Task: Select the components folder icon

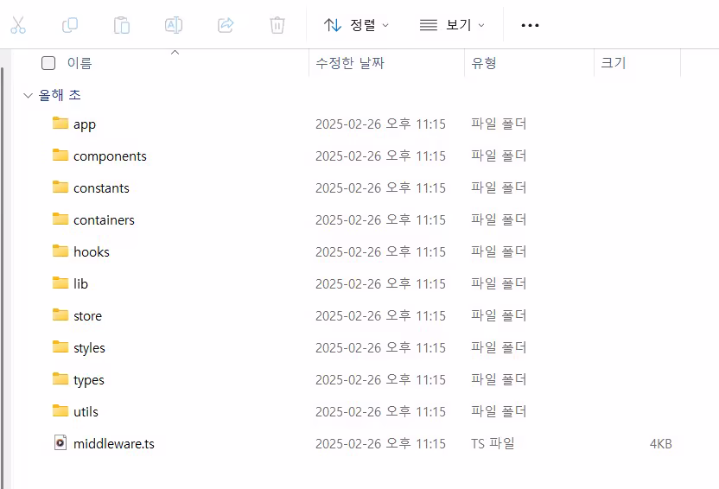Action: coord(60,156)
